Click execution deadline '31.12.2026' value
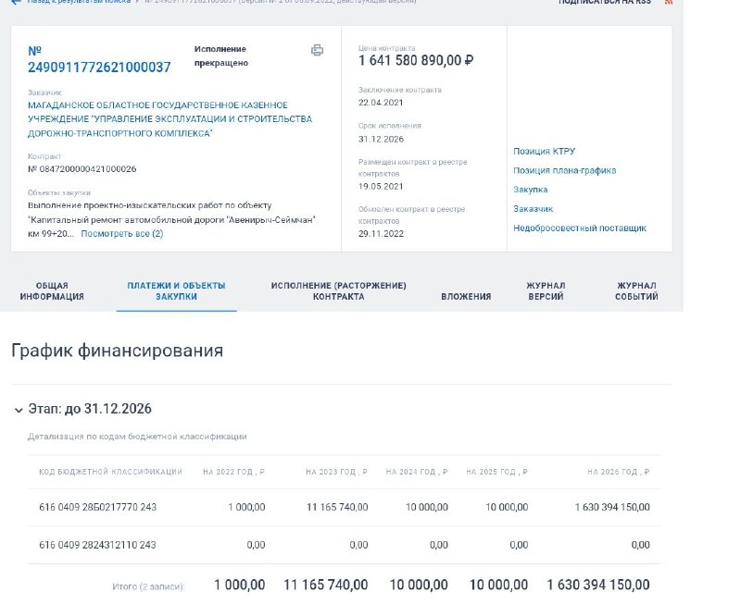 [381, 139]
